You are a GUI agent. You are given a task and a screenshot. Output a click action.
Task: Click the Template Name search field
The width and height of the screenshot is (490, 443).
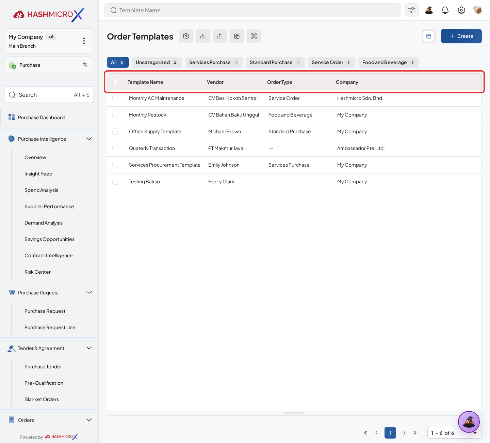tap(252, 10)
